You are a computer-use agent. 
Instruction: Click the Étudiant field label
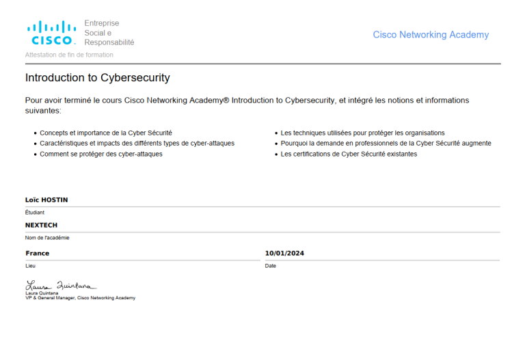tap(34, 213)
